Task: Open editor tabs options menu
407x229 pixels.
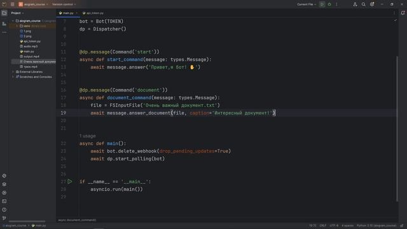Action: (x=394, y=13)
